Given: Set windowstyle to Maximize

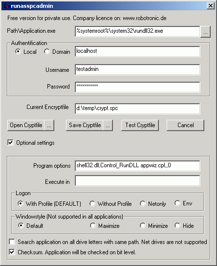Looking at the screenshot, I should click(93, 225).
